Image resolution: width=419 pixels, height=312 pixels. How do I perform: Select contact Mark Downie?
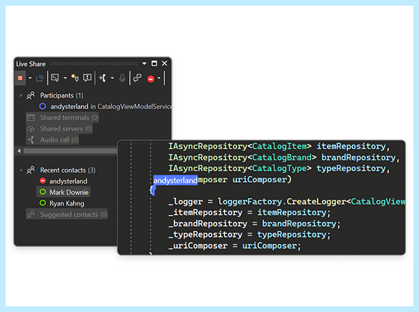point(69,193)
